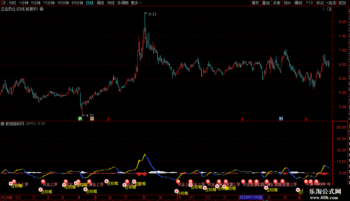350x201 pixels.
Task: Click the highlighted 2026/01/30 date marker
Action: pyautogui.click(x=251, y=197)
